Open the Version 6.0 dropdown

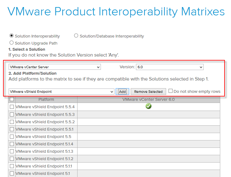coord(170,67)
